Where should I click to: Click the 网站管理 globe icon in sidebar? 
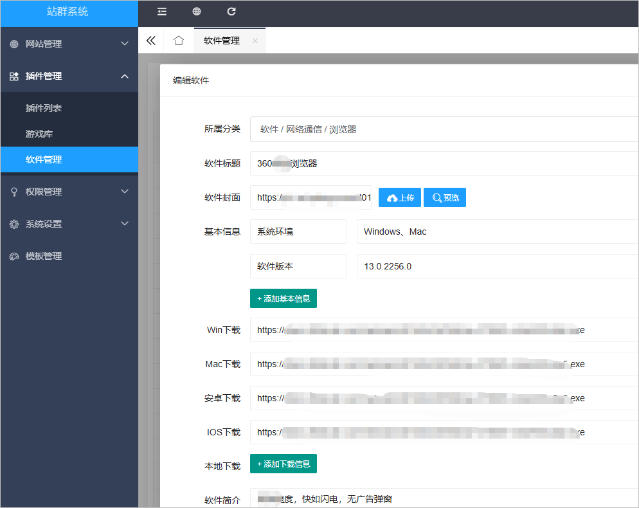pyautogui.click(x=14, y=44)
